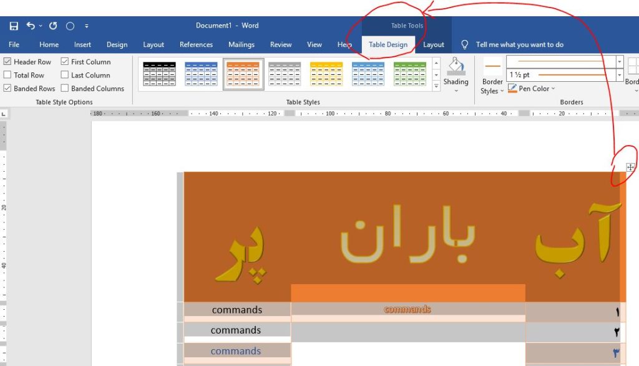
Task: Switch to the Insert ribbon tab
Action: pos(82,44)
